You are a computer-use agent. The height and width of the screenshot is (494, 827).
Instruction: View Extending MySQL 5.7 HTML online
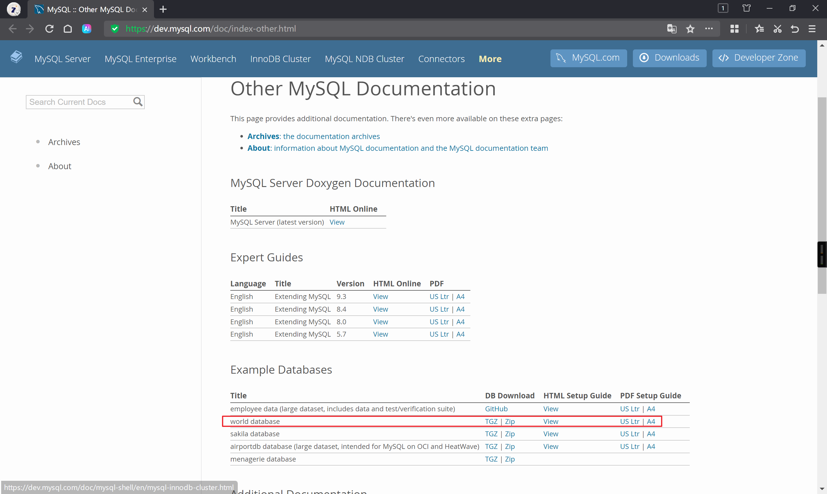click(380, 334)
